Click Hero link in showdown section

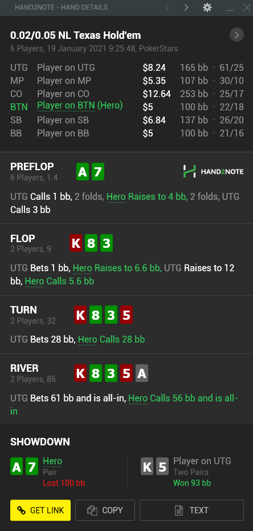coord(52,461)
